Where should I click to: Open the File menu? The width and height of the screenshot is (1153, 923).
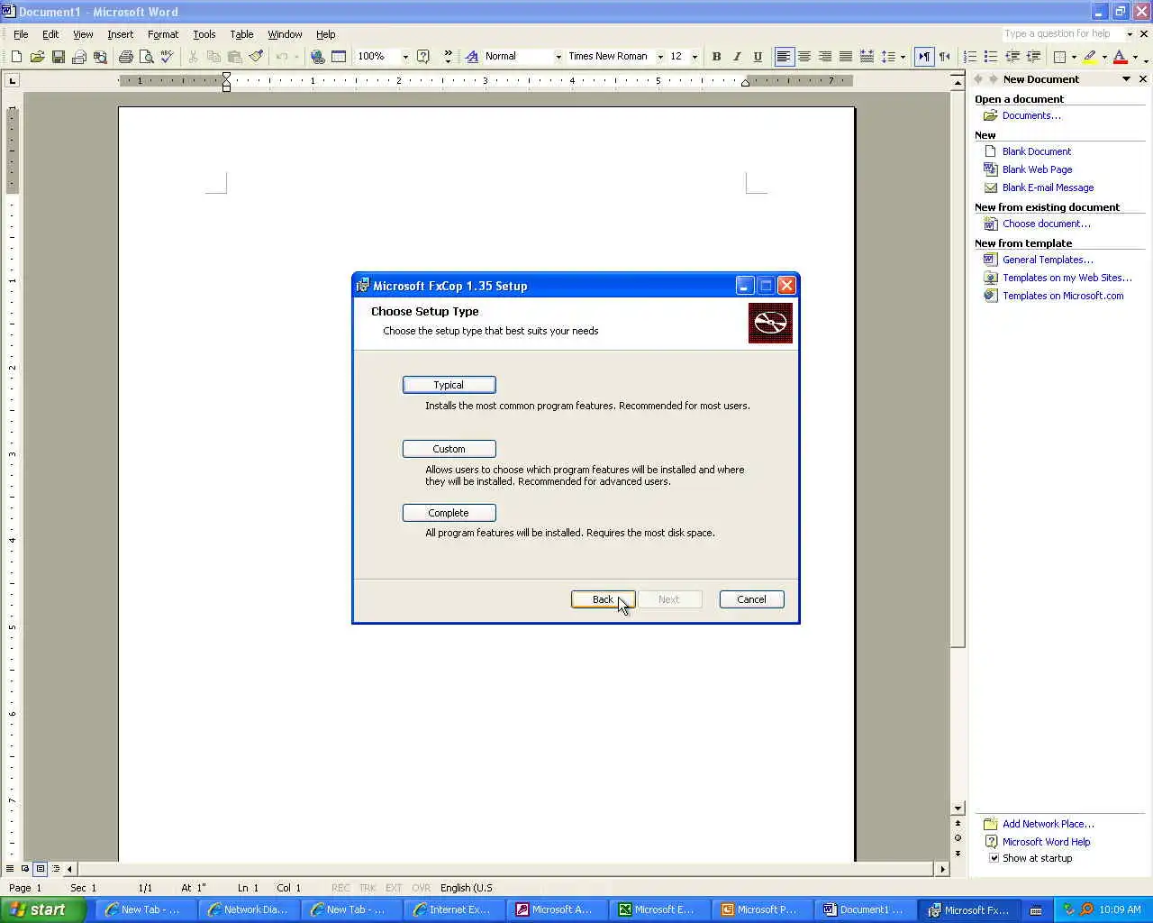coord(21,34)
